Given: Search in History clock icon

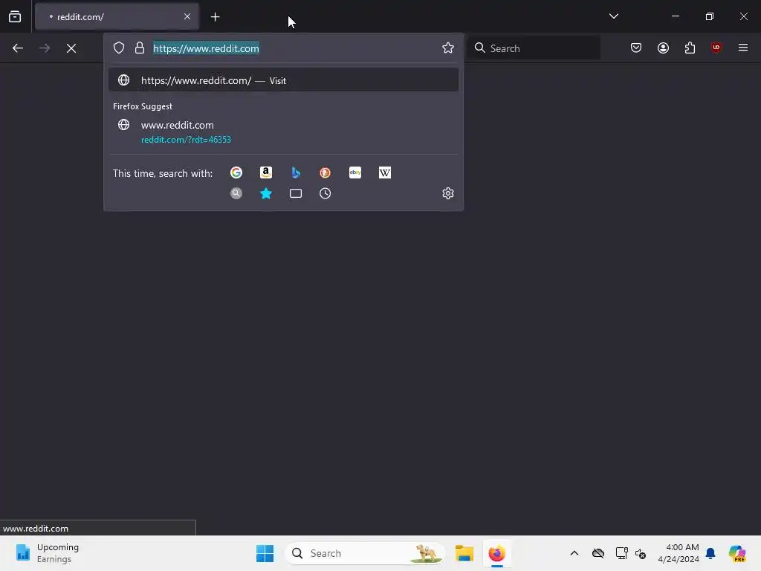Looking at the screenshot, I should click(x=326, y=193).
